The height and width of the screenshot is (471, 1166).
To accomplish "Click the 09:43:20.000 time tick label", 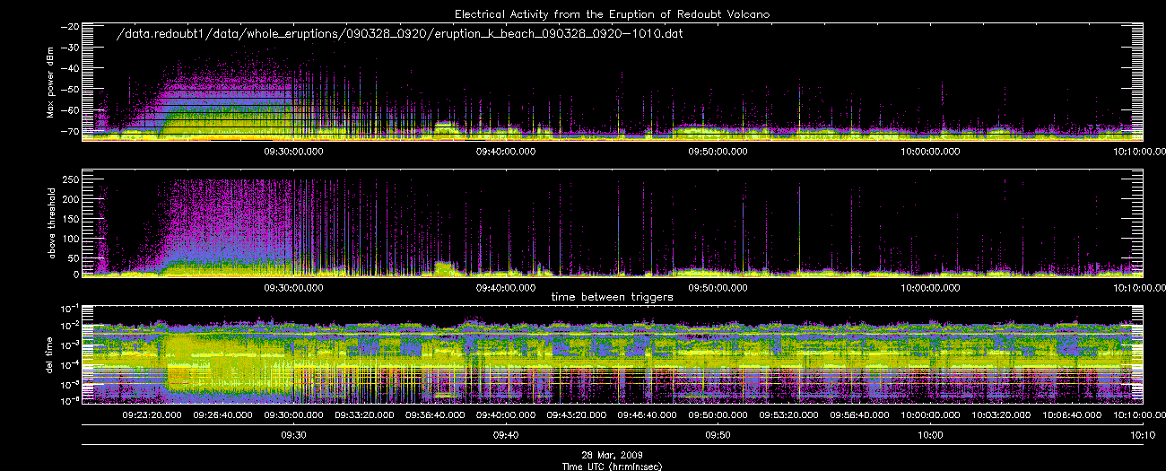I will 577,415.
